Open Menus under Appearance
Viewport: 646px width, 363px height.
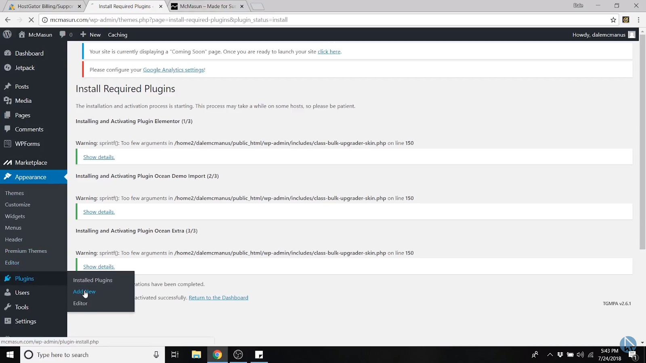pos(13,228)
